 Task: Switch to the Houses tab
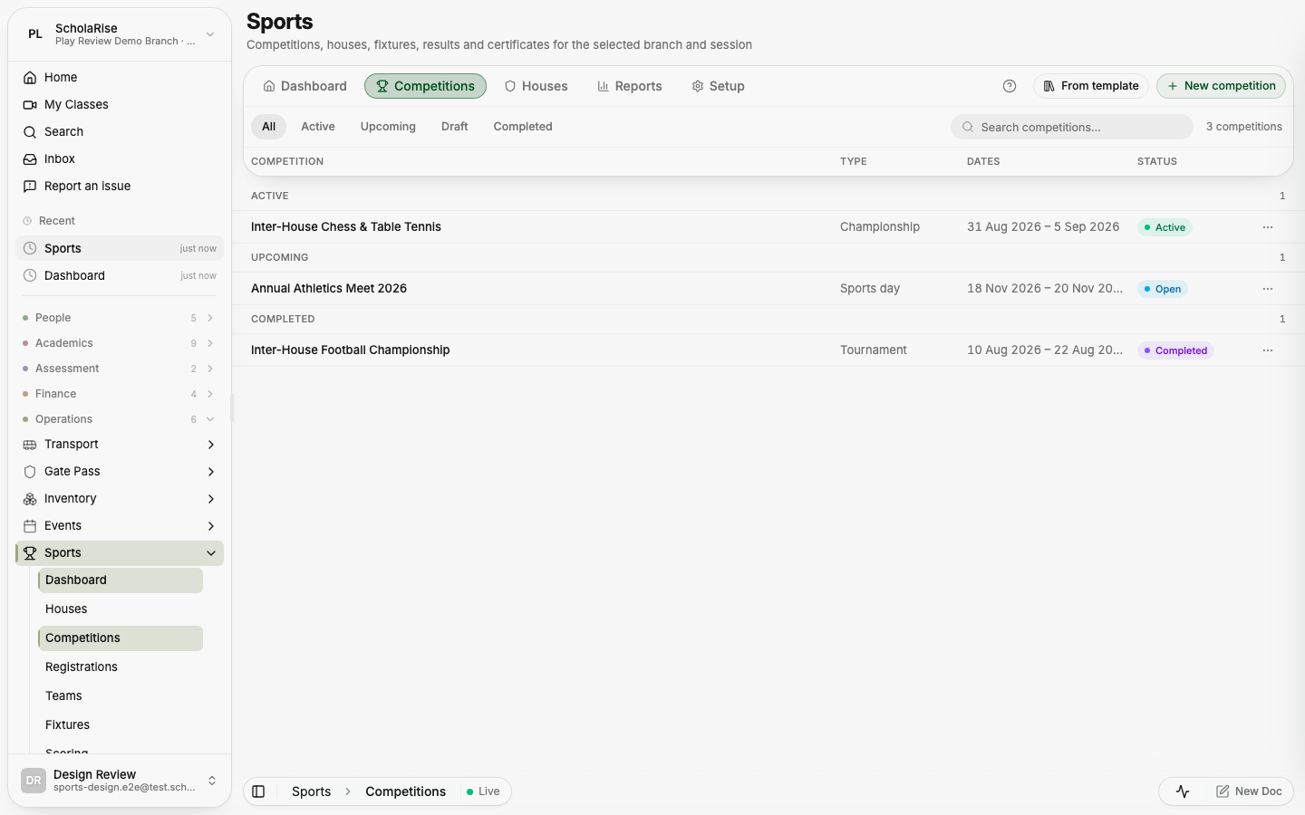536,86
